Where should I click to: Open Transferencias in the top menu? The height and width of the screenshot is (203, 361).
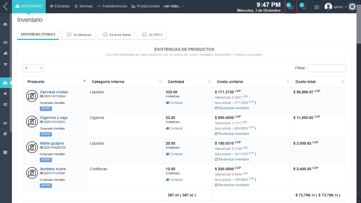[112, 6]
